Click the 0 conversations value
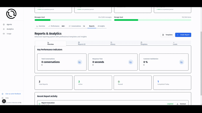 tap(50, 62)
